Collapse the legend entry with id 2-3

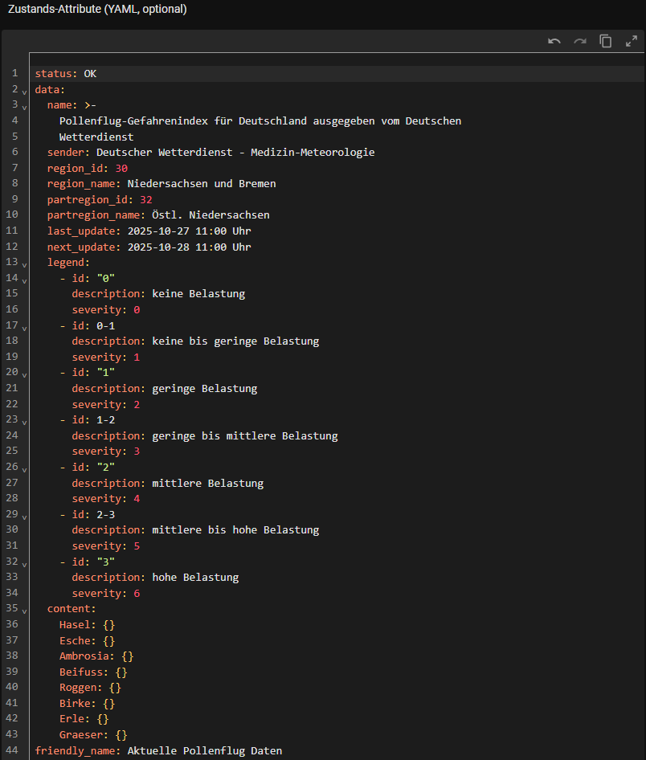24,515
